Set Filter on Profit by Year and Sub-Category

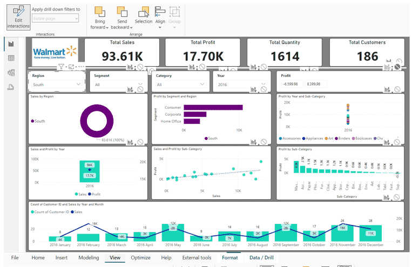click(x=387, y=142)
